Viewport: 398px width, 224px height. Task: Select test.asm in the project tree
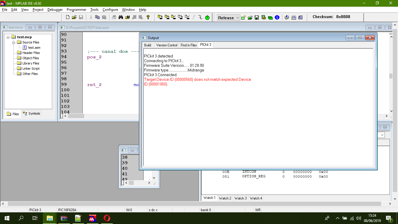point(34,48)
